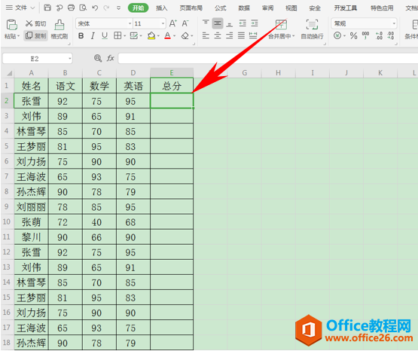Toggle Bold formatting
The height and width of the screenshot is (351, 418).
tap(81, 35)
